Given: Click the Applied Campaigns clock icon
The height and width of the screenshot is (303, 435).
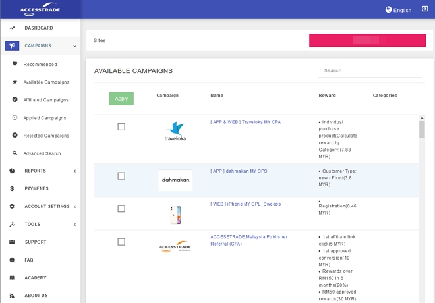Looking at the screenshot, I should (14, 117).
